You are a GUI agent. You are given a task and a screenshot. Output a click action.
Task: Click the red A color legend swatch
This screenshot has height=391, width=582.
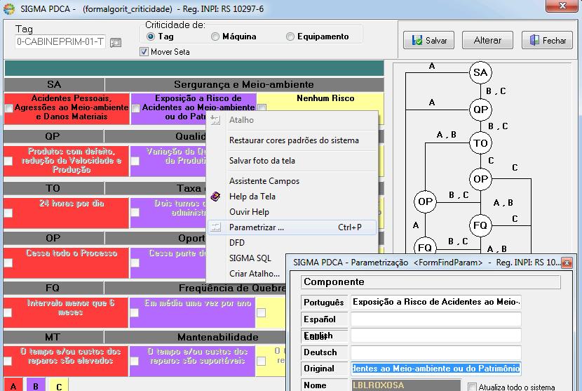[x=13, y=385]
